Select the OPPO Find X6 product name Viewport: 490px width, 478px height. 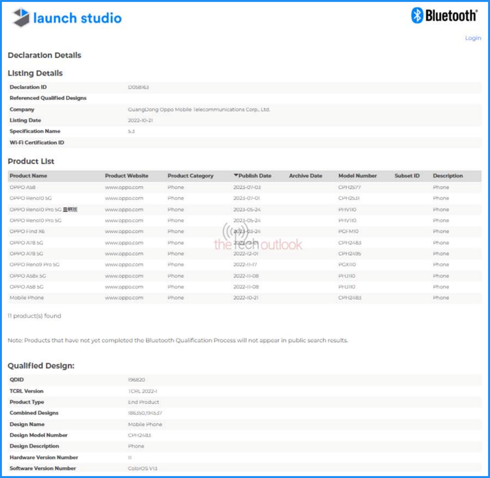coord(27,231)
